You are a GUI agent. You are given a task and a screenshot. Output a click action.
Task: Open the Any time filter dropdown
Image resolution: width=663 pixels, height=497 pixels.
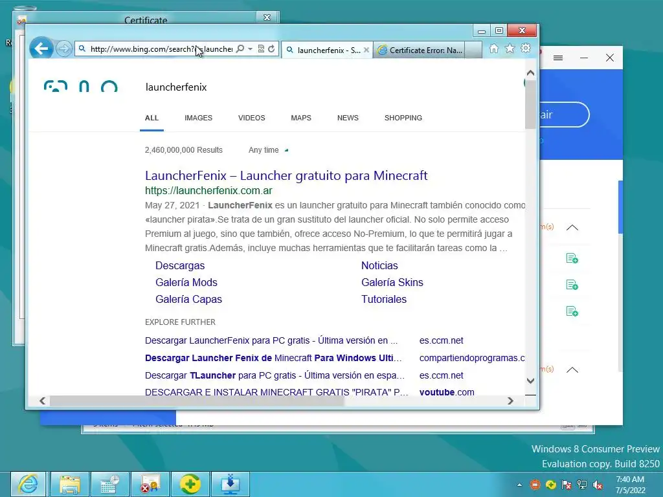tap(268, 150)
